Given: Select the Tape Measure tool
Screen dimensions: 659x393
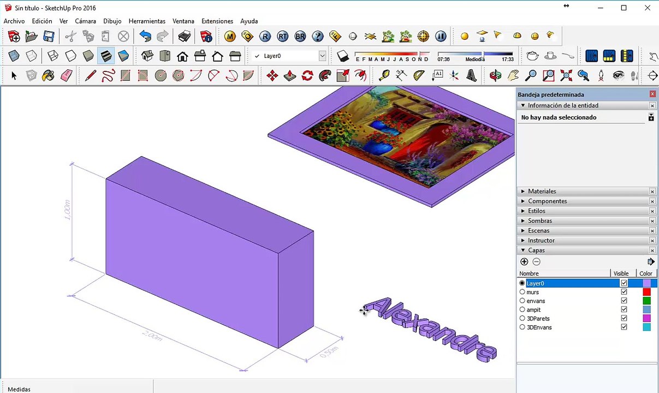Looking at the screenshot, I should (x=384, y=75).
